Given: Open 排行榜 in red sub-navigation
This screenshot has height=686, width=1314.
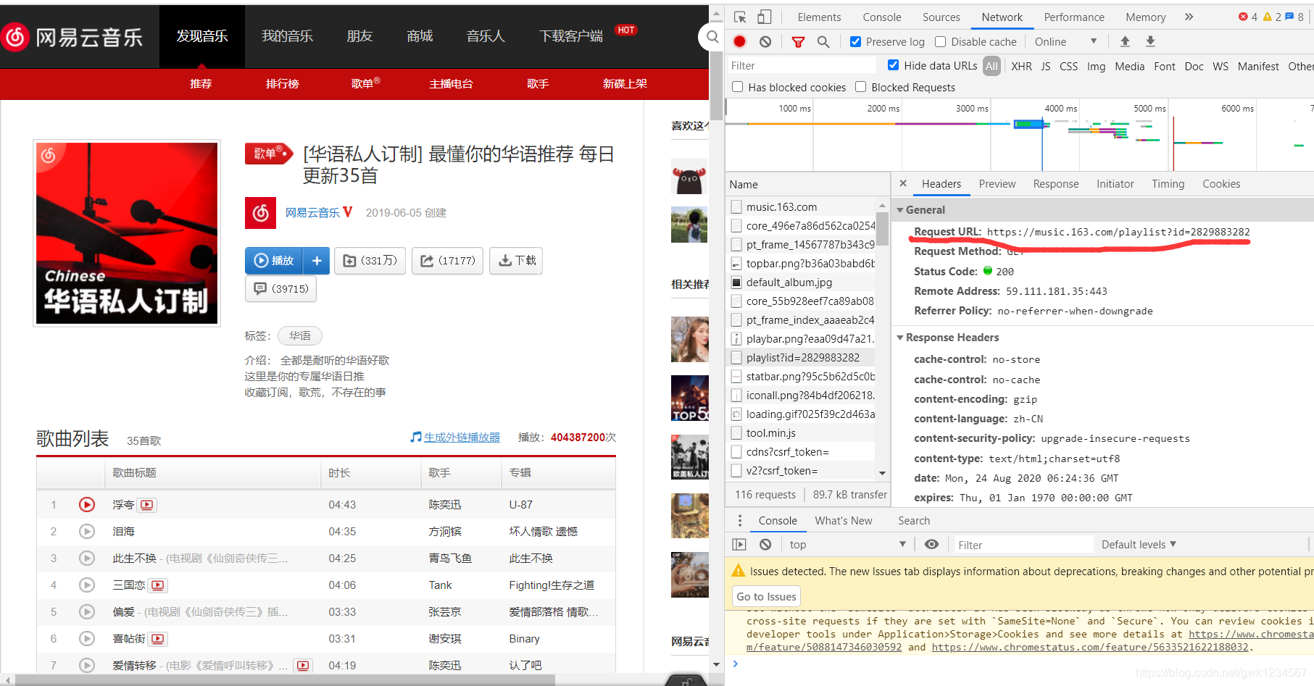Looking at the screenshot, I should tap(282, 83).
